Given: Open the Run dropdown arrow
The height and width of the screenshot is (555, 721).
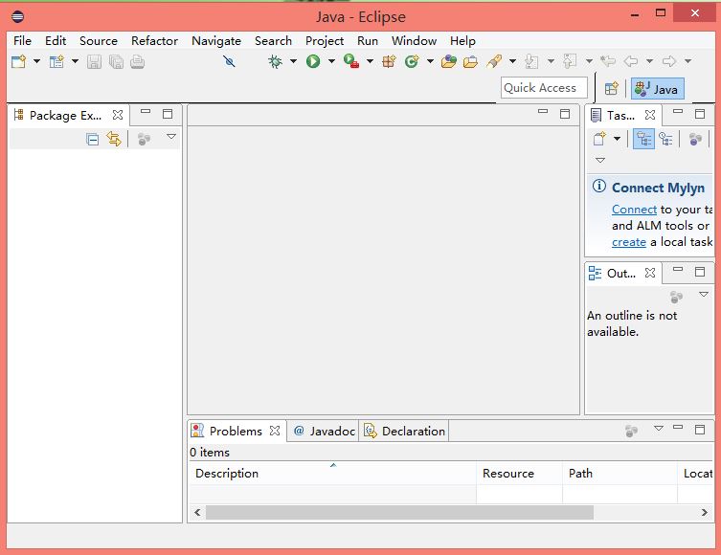Looking at the screenshot, I should tap(331, 60).
